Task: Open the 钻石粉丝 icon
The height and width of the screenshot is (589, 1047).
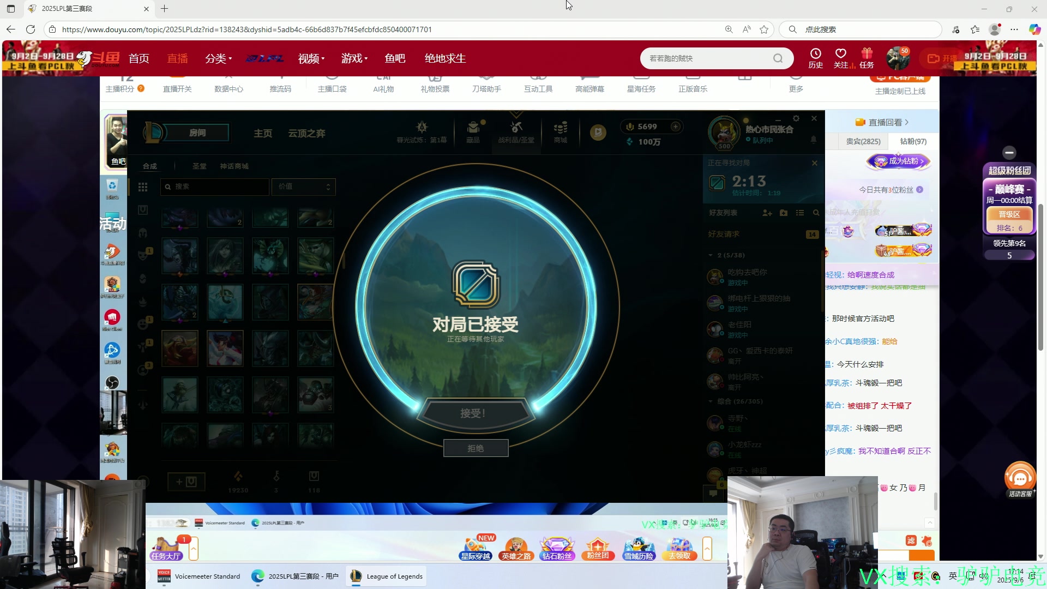Action: [557, 548]
